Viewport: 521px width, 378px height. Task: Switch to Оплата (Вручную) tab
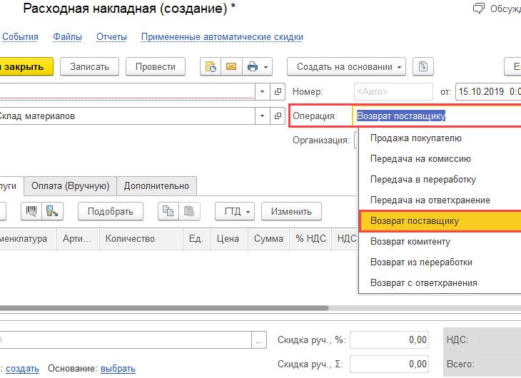point(70,186)
